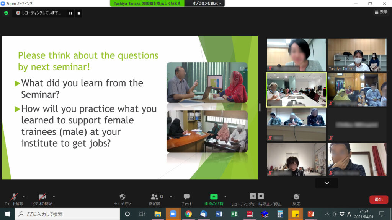This screenshot has height=220, width=392.
Task: Click the green encryption shield icon
Action: click(6, 13)
